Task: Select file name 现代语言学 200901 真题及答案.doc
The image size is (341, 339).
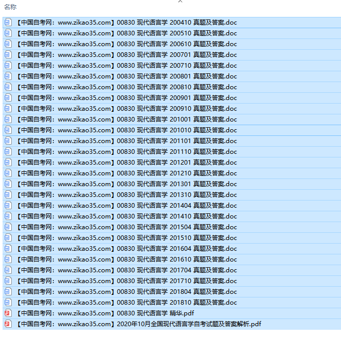Action: tap(187, 98)
